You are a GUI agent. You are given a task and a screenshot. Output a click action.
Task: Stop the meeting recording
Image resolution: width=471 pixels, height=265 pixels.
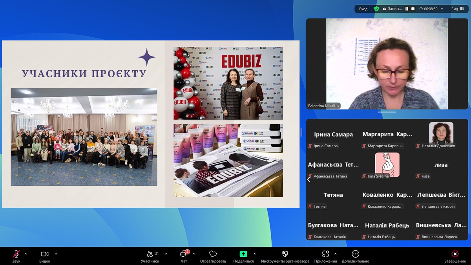coord(413,9)
